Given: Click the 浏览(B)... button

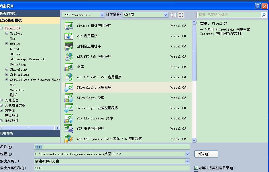Looking at the screenshot, I should point(206,154).
